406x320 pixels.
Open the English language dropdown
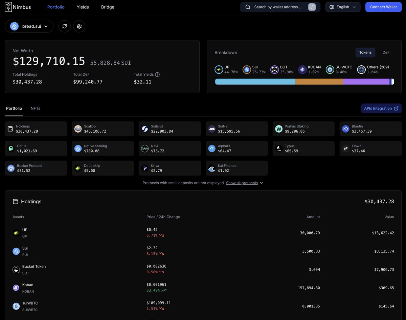pyautogui.click(x=343, y=7)
